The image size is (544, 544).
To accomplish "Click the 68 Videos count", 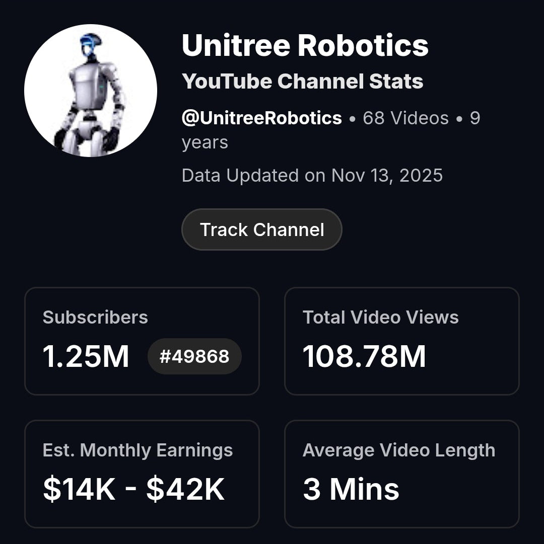I will [405, 118].
